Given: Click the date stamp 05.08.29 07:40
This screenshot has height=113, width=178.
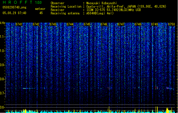Looking at the screenshot, I should coord(14,13).
